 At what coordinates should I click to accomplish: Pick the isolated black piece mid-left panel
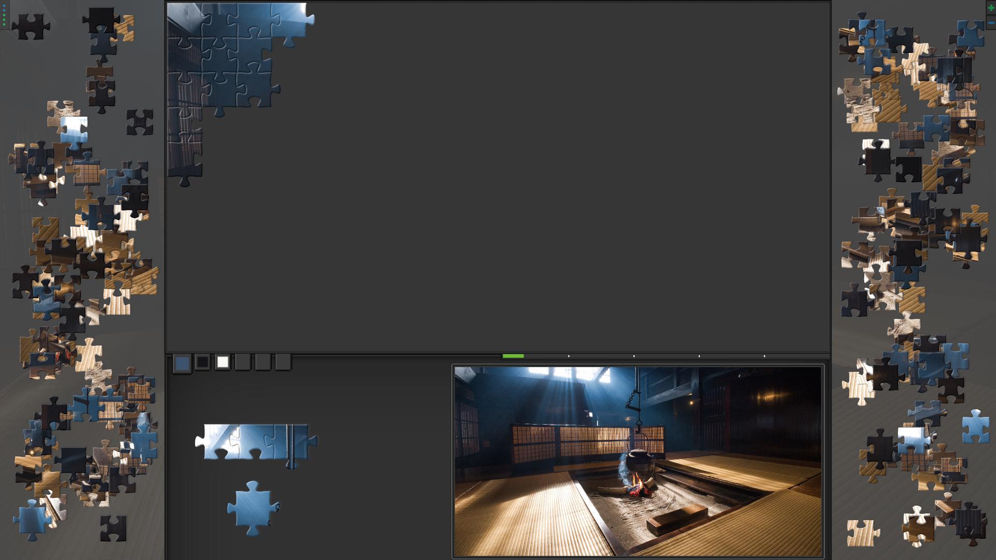[140, 122]
